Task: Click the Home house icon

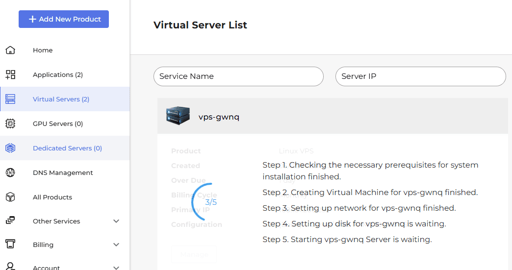Action: pos(10,50)
